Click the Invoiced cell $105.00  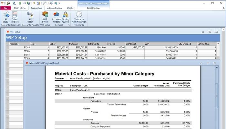coord(116,51)
